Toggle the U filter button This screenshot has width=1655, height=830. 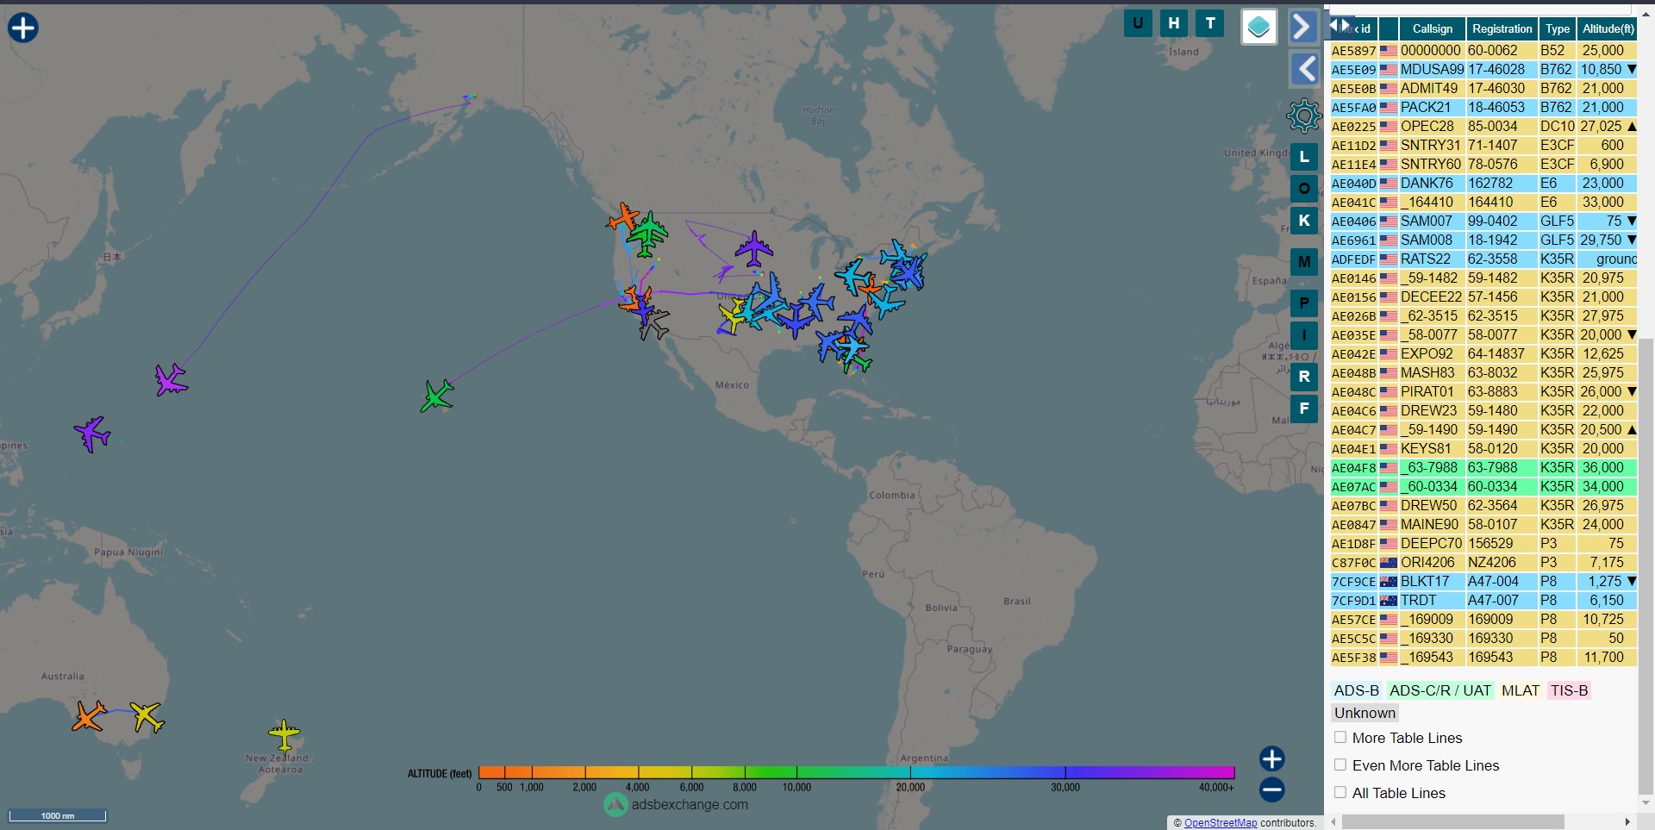pos(1138,23)
